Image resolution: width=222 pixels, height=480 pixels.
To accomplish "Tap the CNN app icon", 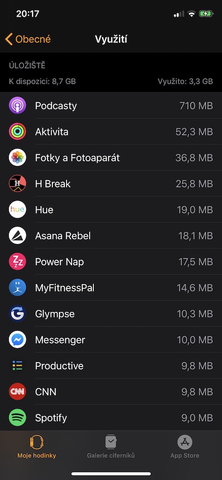I will pos(17,392).
